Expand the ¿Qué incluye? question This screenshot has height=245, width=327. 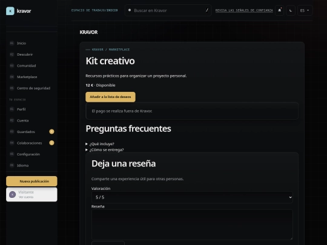coord(100,144)
